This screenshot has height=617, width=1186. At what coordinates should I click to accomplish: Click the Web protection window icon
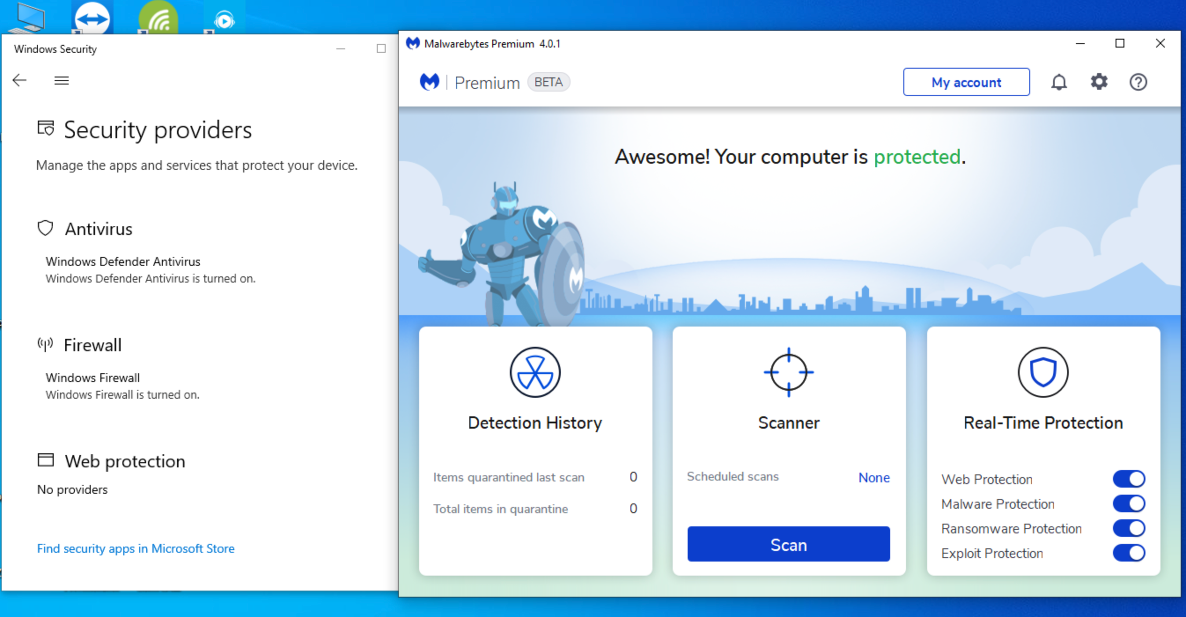pos(46,459)
